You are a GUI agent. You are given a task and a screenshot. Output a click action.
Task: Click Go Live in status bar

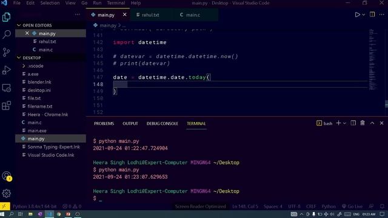point(352,206)
